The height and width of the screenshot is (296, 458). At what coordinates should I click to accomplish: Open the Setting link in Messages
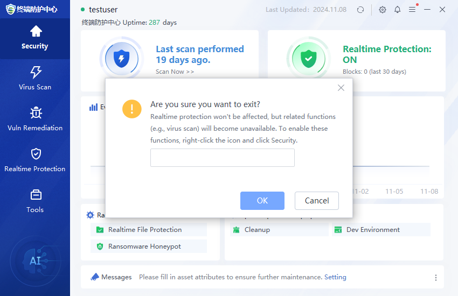click(x=335, y=277)
